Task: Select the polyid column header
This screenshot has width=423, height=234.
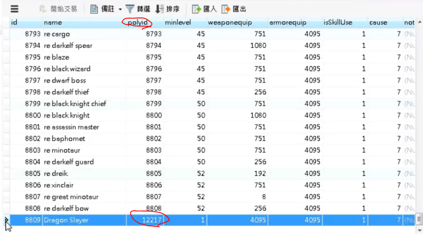Action: coord(145,22)
